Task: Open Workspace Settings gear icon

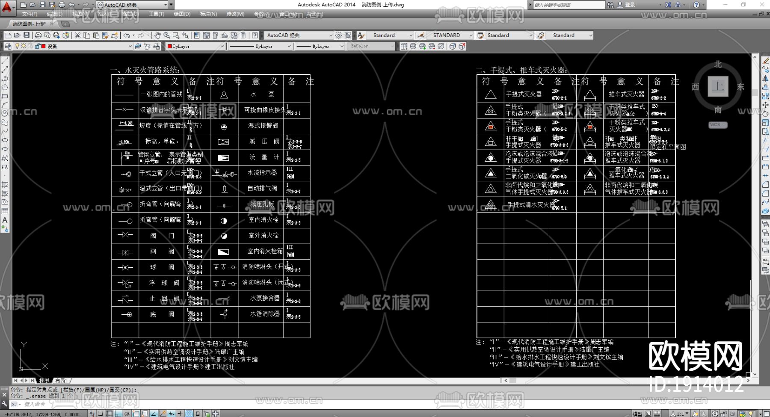Action: [339, 35]
